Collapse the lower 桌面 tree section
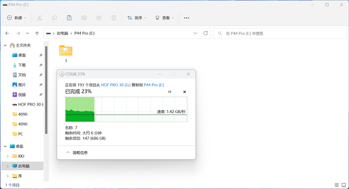Viewport: 349px width, 189px height. [x=5, y=146]
